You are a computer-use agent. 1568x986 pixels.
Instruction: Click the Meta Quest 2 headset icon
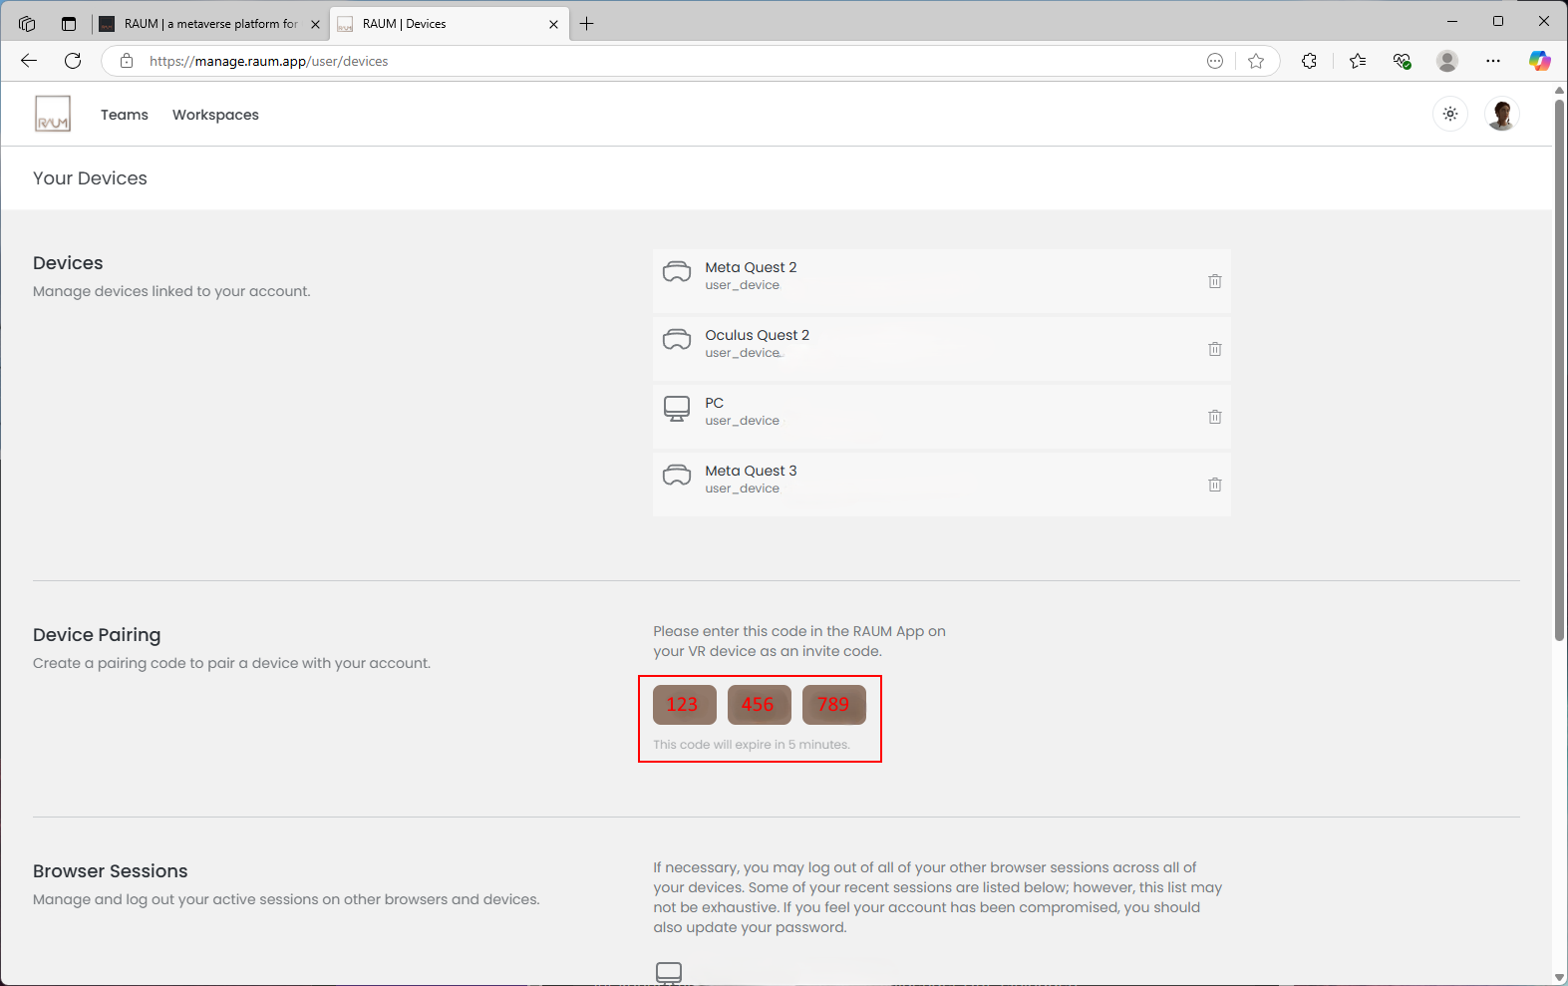tap(677, 271)
